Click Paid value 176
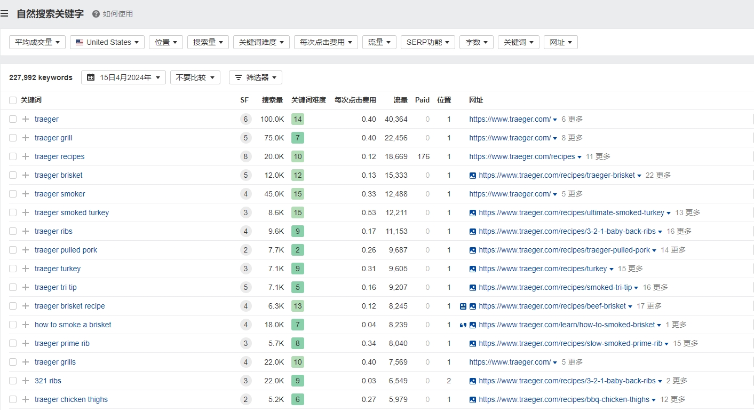 423,156
